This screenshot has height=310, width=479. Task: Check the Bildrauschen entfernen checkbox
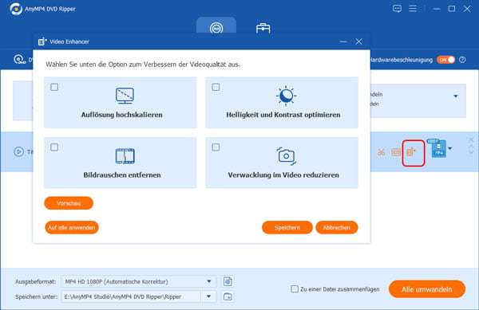click(x=54, y=147)
